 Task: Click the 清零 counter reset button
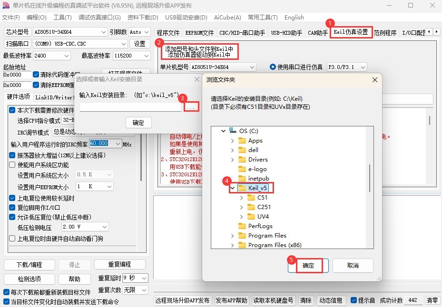(x=432, y=300)
